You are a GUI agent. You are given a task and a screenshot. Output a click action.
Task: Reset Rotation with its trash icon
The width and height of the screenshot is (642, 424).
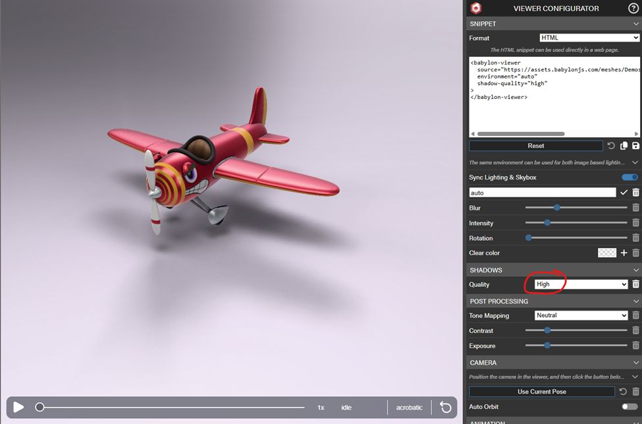[x=635, y=238]
